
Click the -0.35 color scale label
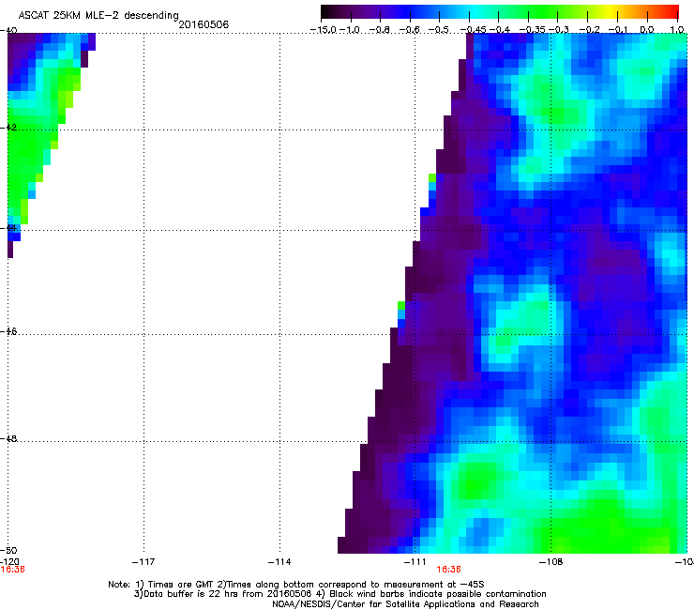[532, 30]
